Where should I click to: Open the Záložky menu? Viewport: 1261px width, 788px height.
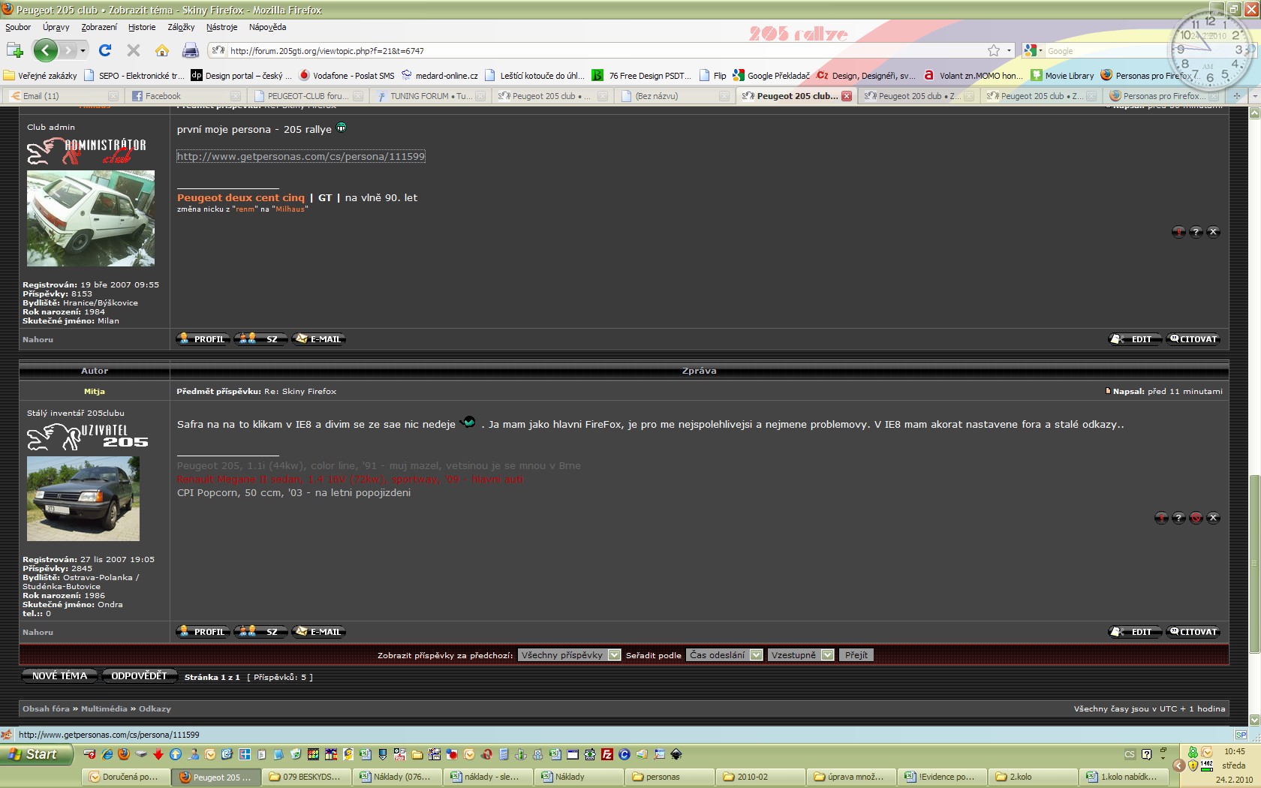(181, 27)
